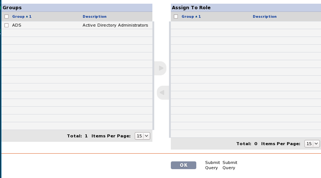The image size is (321, 178).
Task: Sort Groups table by Group column
Action: [18, 17]
